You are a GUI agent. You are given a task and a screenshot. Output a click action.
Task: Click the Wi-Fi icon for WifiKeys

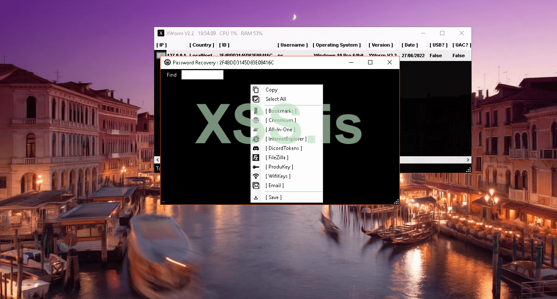[256, 176]
